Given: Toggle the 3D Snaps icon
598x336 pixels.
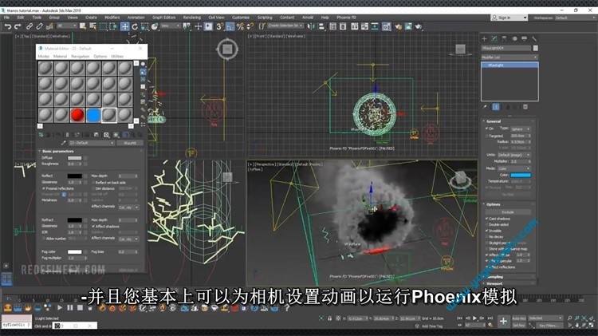Looking at the screenshot, I should [x=220, y=26].
